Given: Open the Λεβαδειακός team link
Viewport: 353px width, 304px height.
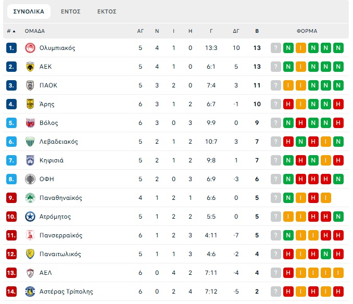Looking at the screenshot, I should tap(58, 142).
